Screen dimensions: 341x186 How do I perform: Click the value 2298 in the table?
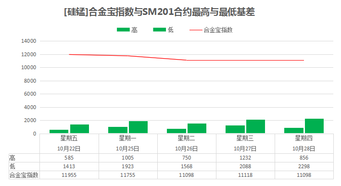pyautogui.click(x=304, y=166)
